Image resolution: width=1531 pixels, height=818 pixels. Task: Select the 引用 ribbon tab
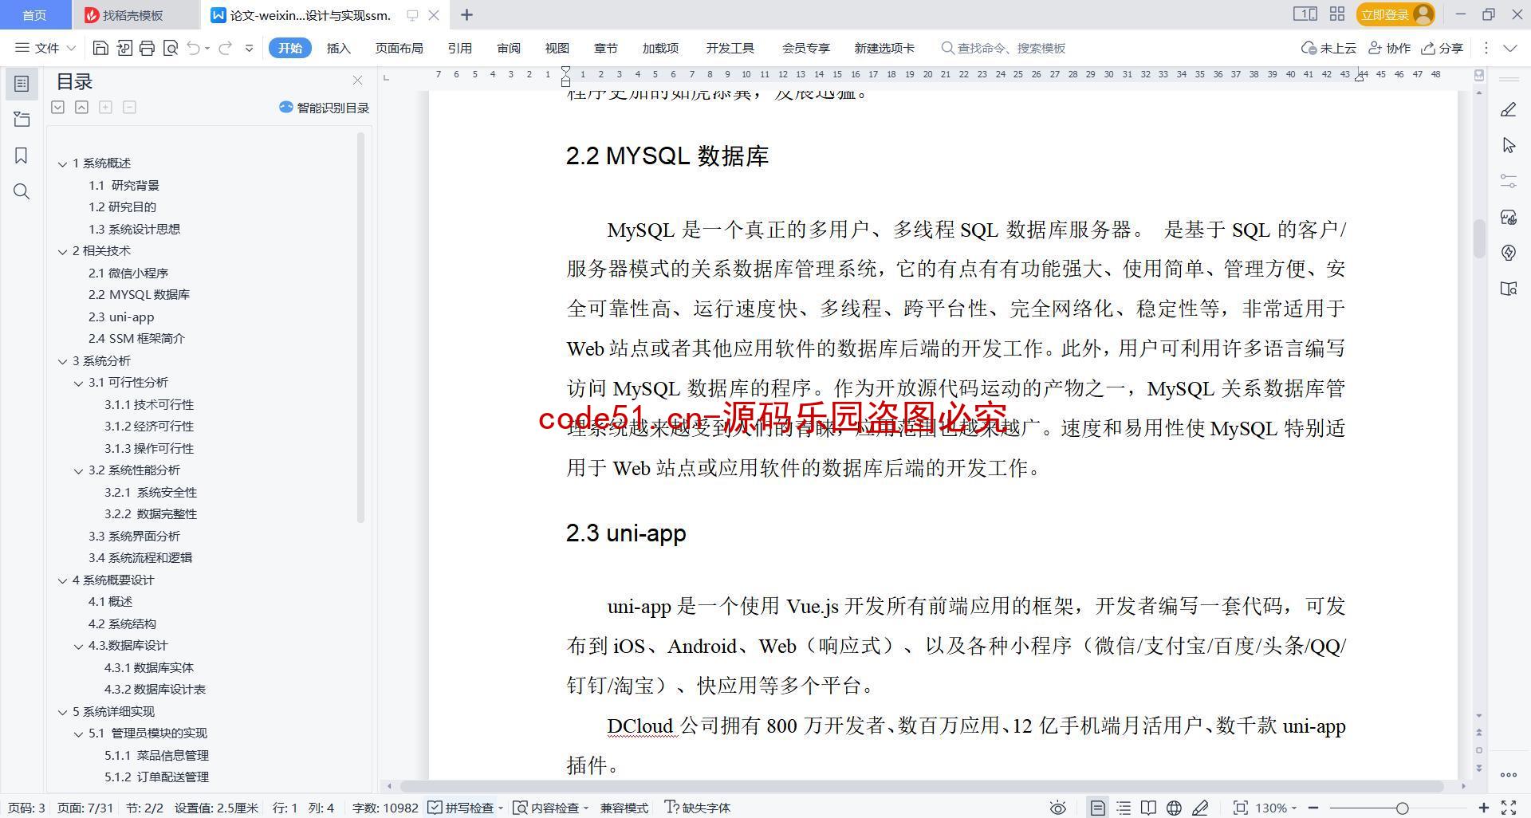(459, 48)
